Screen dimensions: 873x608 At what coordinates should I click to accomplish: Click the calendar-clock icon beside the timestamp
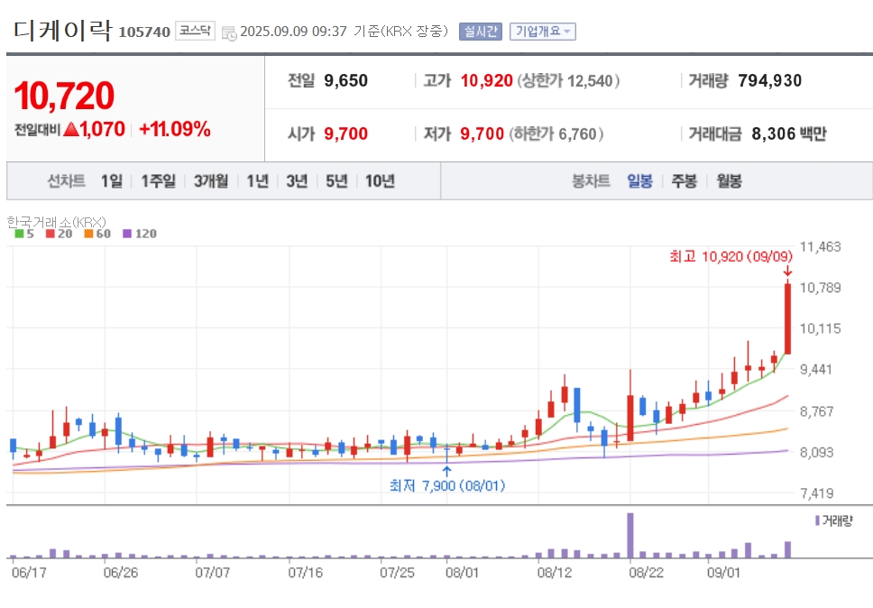(229, 32)
